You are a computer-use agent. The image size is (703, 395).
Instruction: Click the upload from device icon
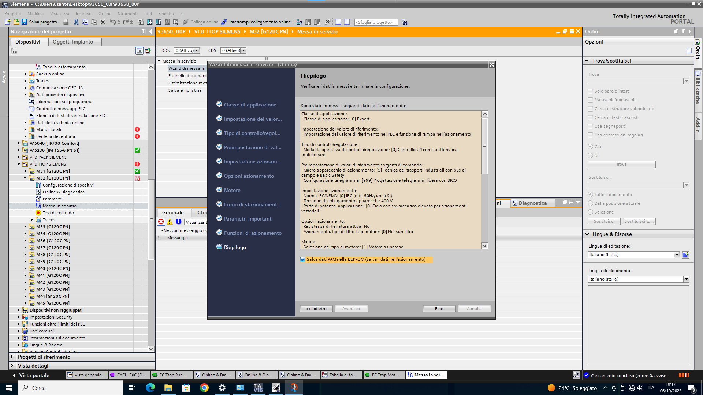[x=159, y=22]
